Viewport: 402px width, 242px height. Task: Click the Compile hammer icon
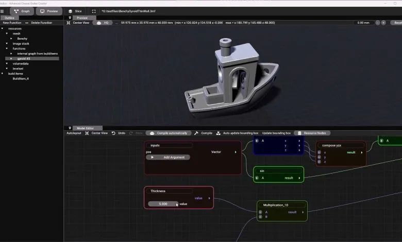[x=196, y=133]
